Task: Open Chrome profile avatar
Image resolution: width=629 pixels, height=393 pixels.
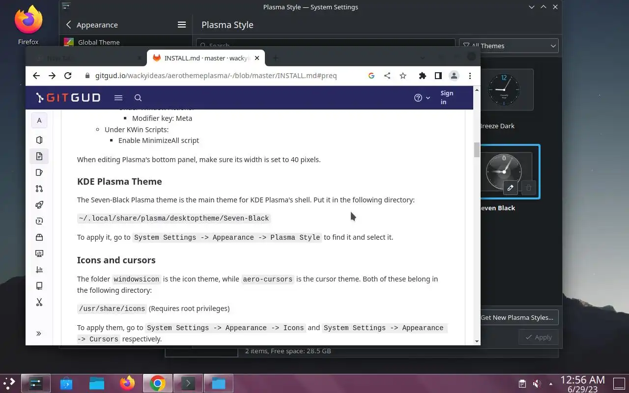Action: click(x=454, y=76)
